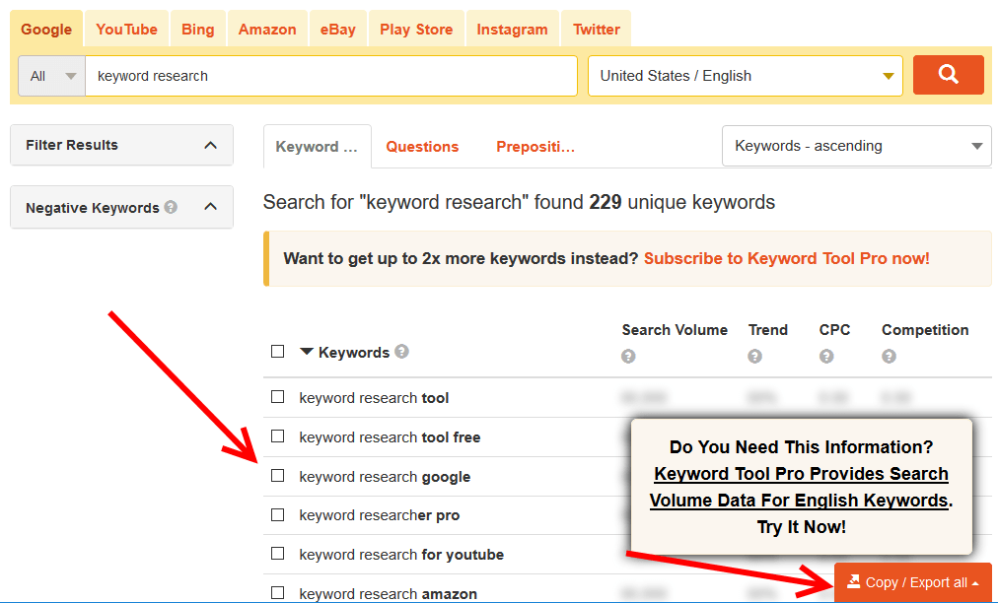The height and width of the screenshot is (603, 998).
Task: Click the 'keyword research for youtube' keyword text
Action: [x=401, y=555]
